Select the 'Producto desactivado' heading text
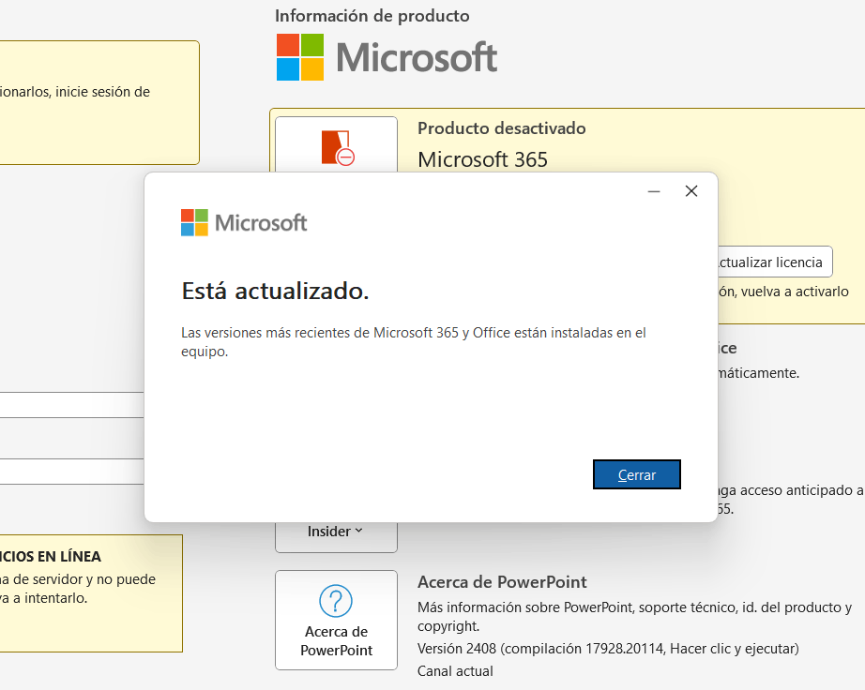 point(502,128)
